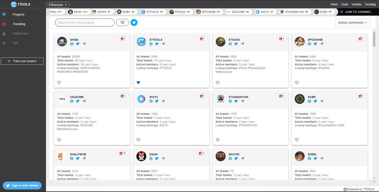Click DEX chart icon on $CBR card

pos(309,101)
